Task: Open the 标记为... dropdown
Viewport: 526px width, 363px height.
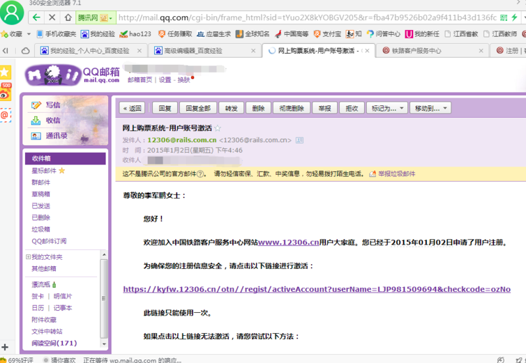Action: click(x=387, y=108)
